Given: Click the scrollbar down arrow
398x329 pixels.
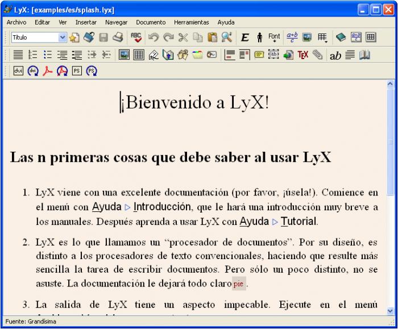Looking at the screenshot, I should click(390, 311).
